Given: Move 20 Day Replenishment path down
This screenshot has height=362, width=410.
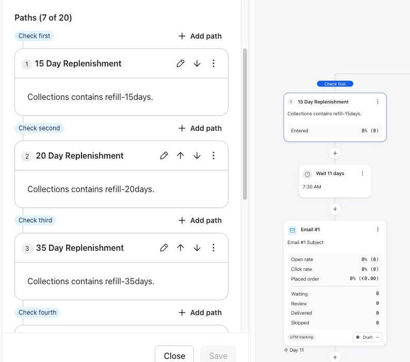Looking at the screenshot, I should 197,156.
